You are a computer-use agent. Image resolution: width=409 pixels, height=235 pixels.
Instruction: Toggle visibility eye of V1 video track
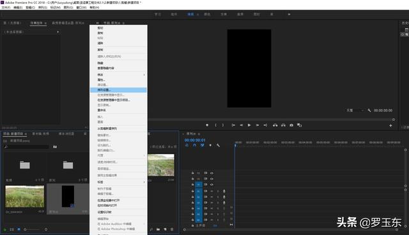coord(212,185)
